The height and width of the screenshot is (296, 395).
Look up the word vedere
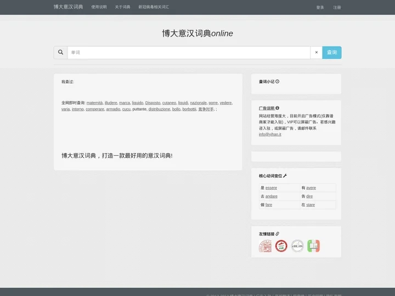click(x=225, y=103)
